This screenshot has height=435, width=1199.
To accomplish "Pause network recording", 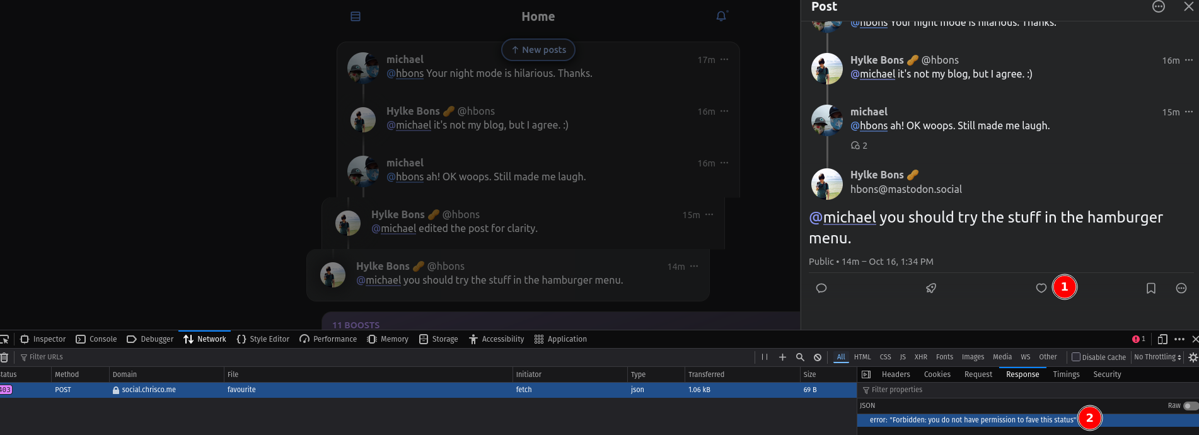I will point(765,357).
